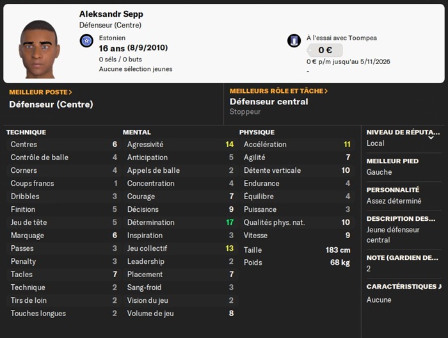
Task: Expand the Niveau de Réputation dropdown arrow
Action: [x=431, y=137]
